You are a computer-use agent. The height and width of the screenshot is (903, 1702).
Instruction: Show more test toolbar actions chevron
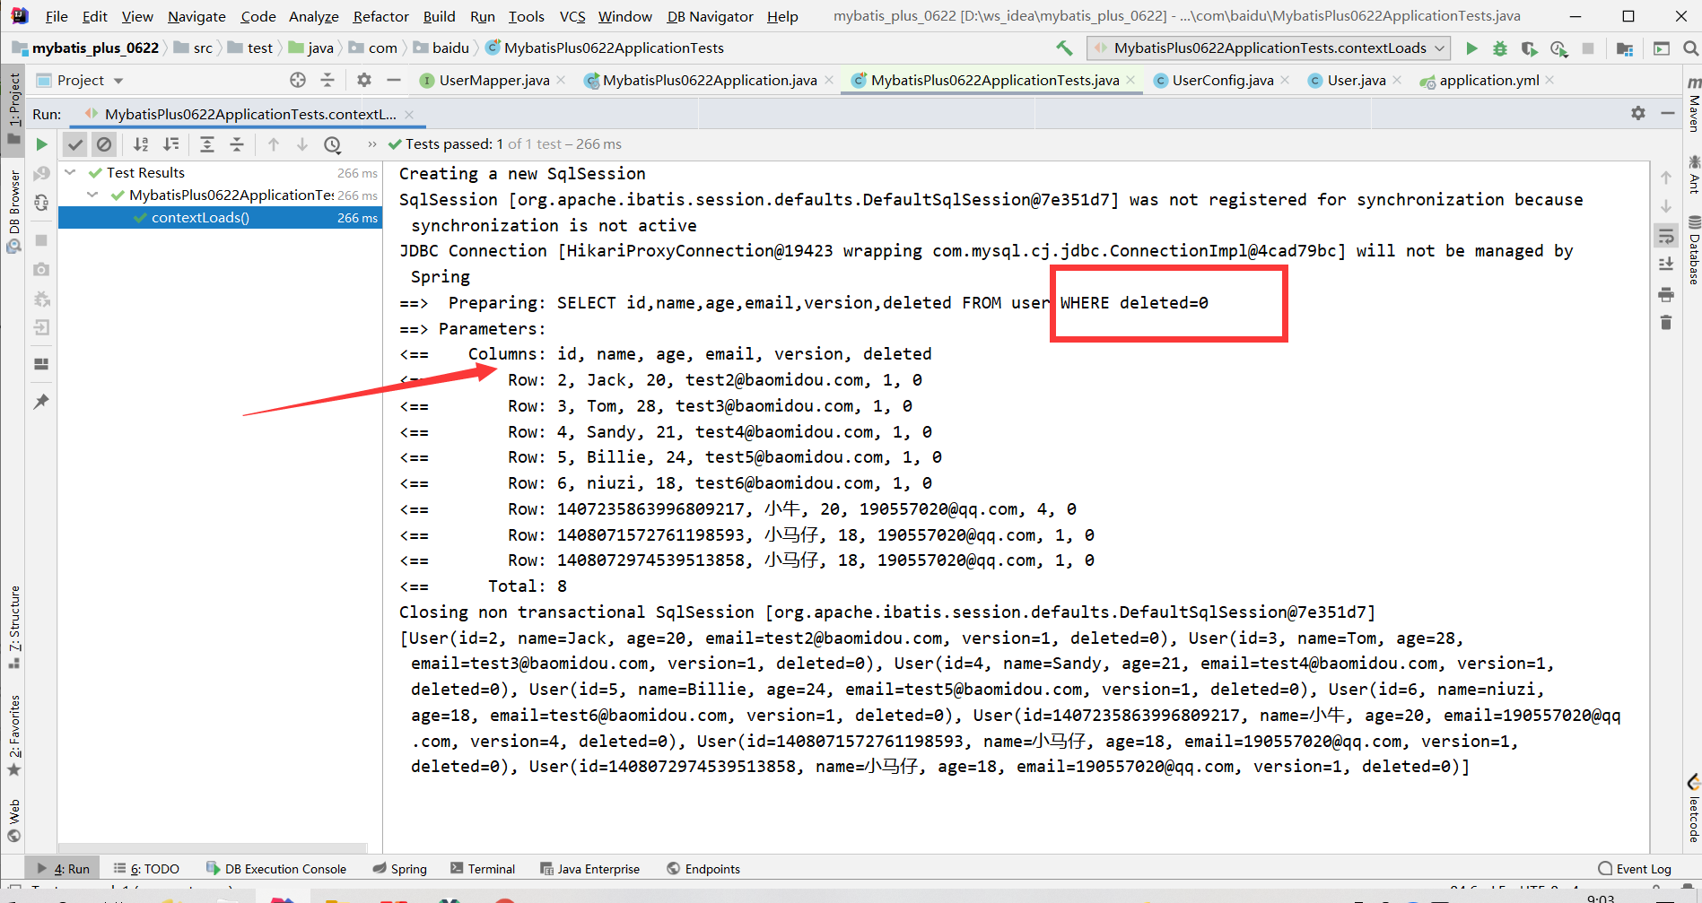coord(371,144)
